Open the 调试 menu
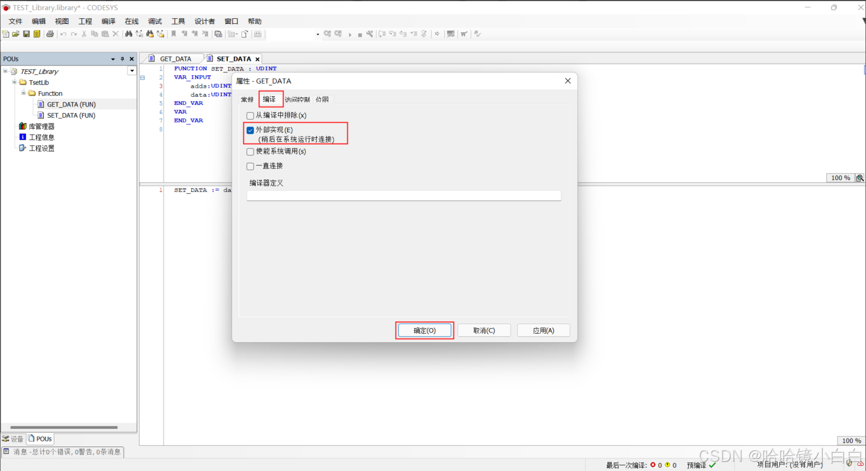This screenshot has height=471, width=866. [154, 21]
